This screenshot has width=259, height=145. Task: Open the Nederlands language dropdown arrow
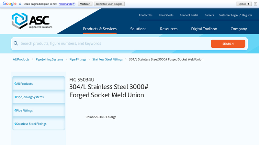point(74,4)
